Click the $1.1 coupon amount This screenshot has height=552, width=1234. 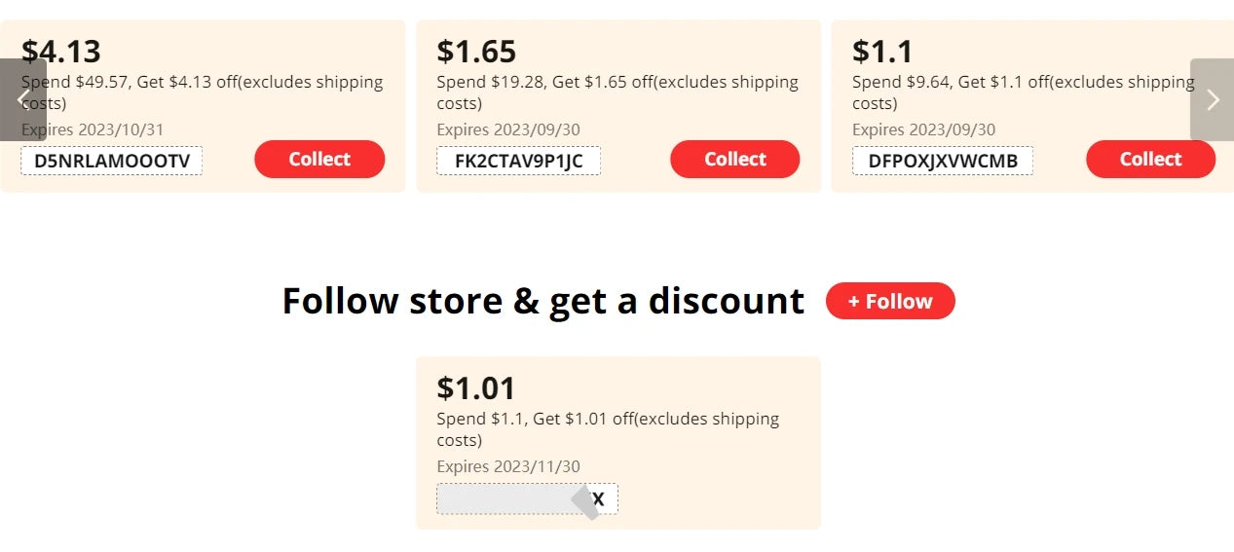(882, 51)
